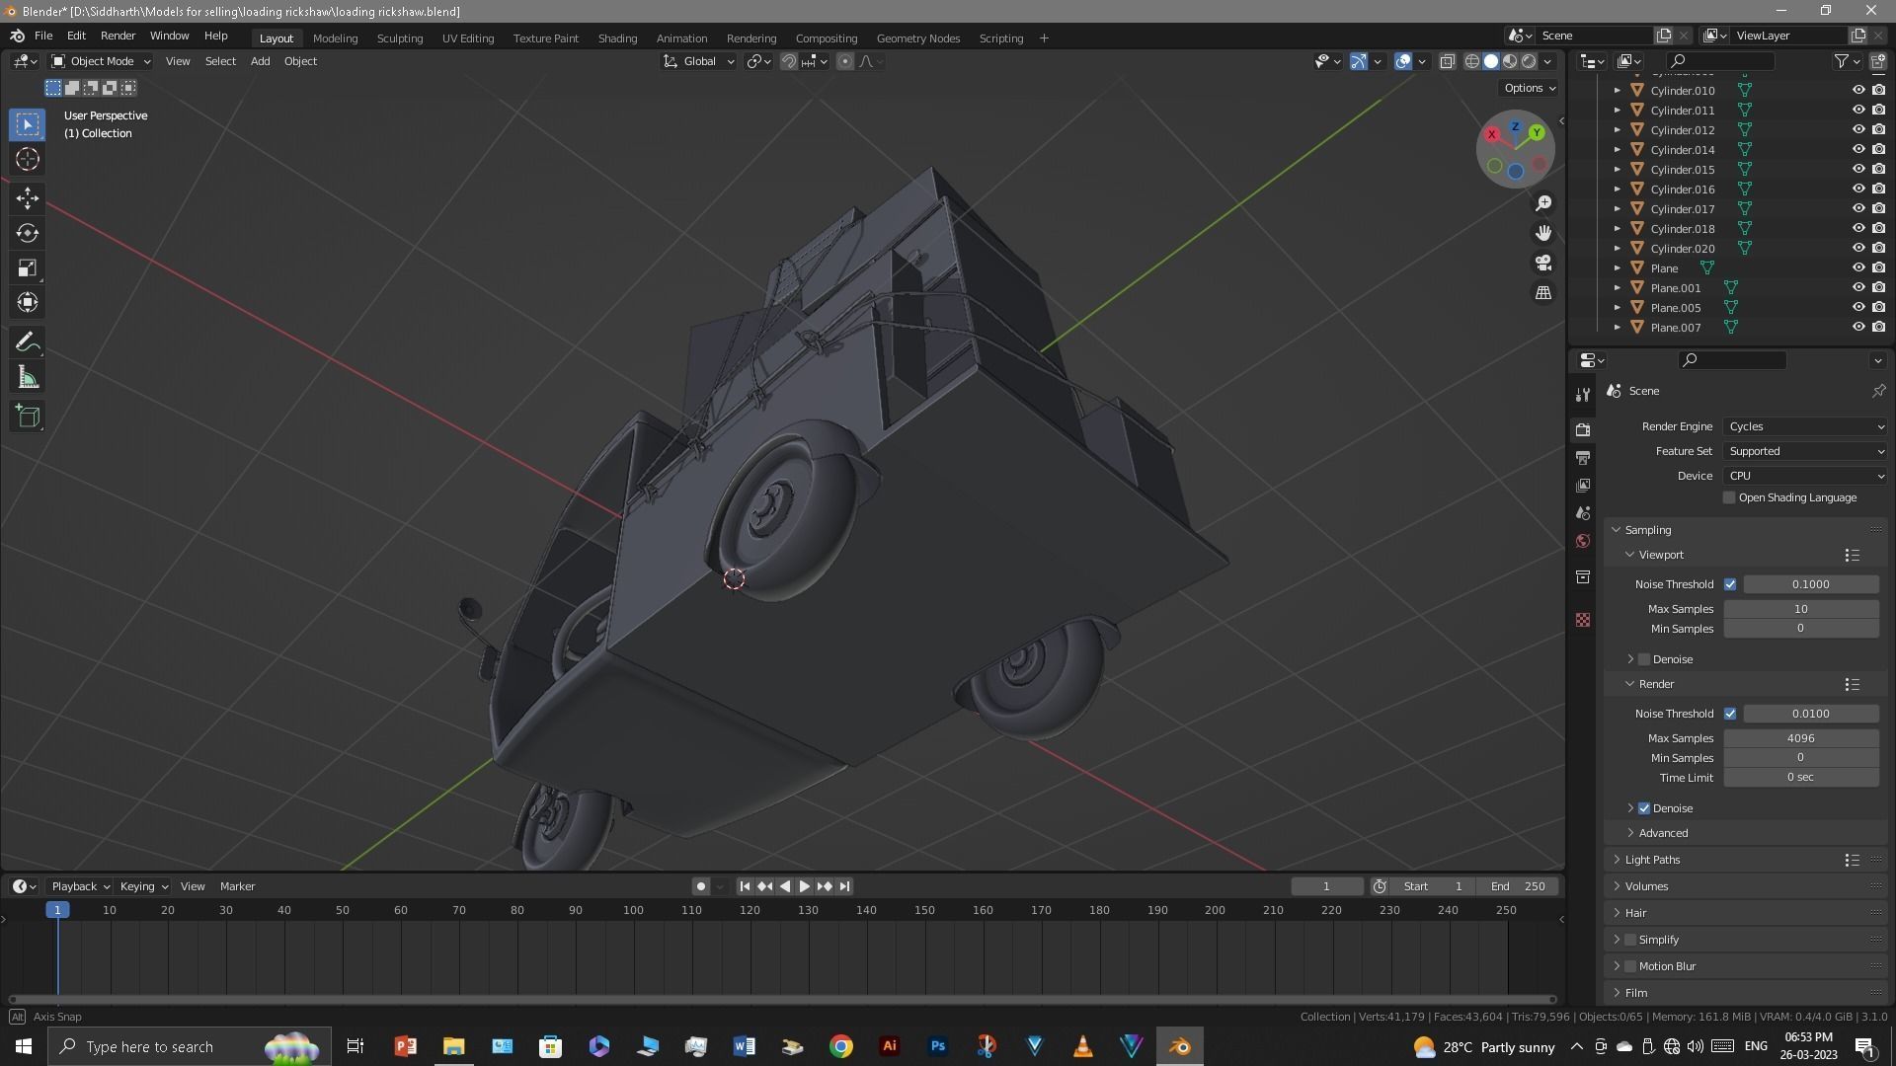
Task: Open the Output properties tab
Action: [1583, 458]
